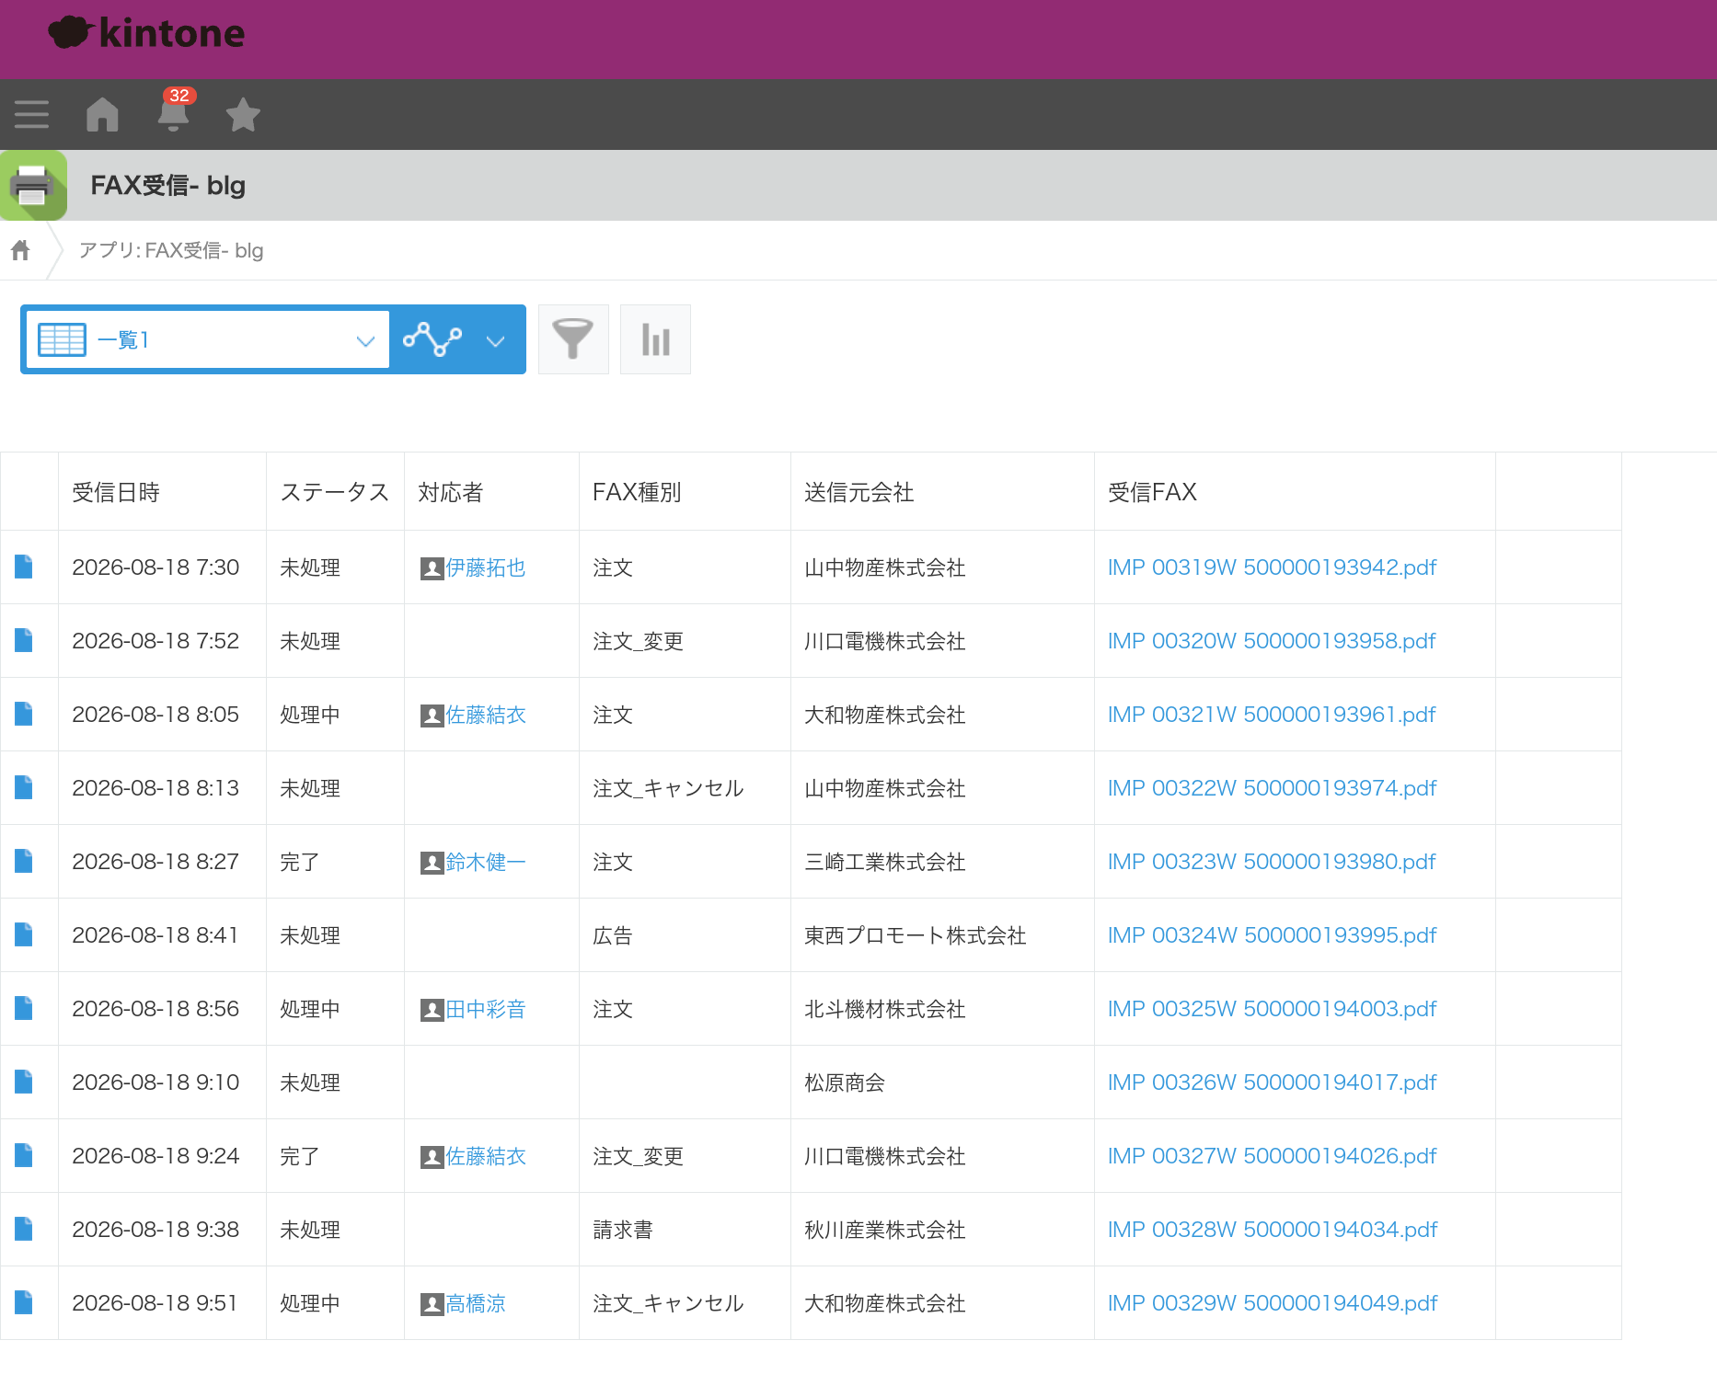Image resolution: width=1717 pixels, height=1386 pixels.
Task: Select the 広告 FAX type cell
Action: [685, 934]
